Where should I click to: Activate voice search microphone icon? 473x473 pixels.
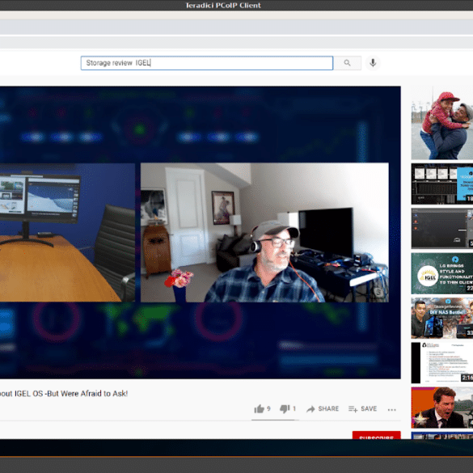(x=373, y=63)
